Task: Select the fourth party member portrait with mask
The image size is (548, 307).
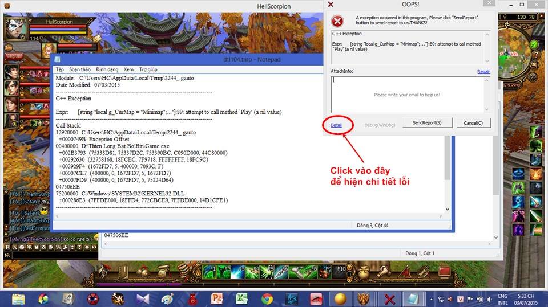Action: pos(11,120)
